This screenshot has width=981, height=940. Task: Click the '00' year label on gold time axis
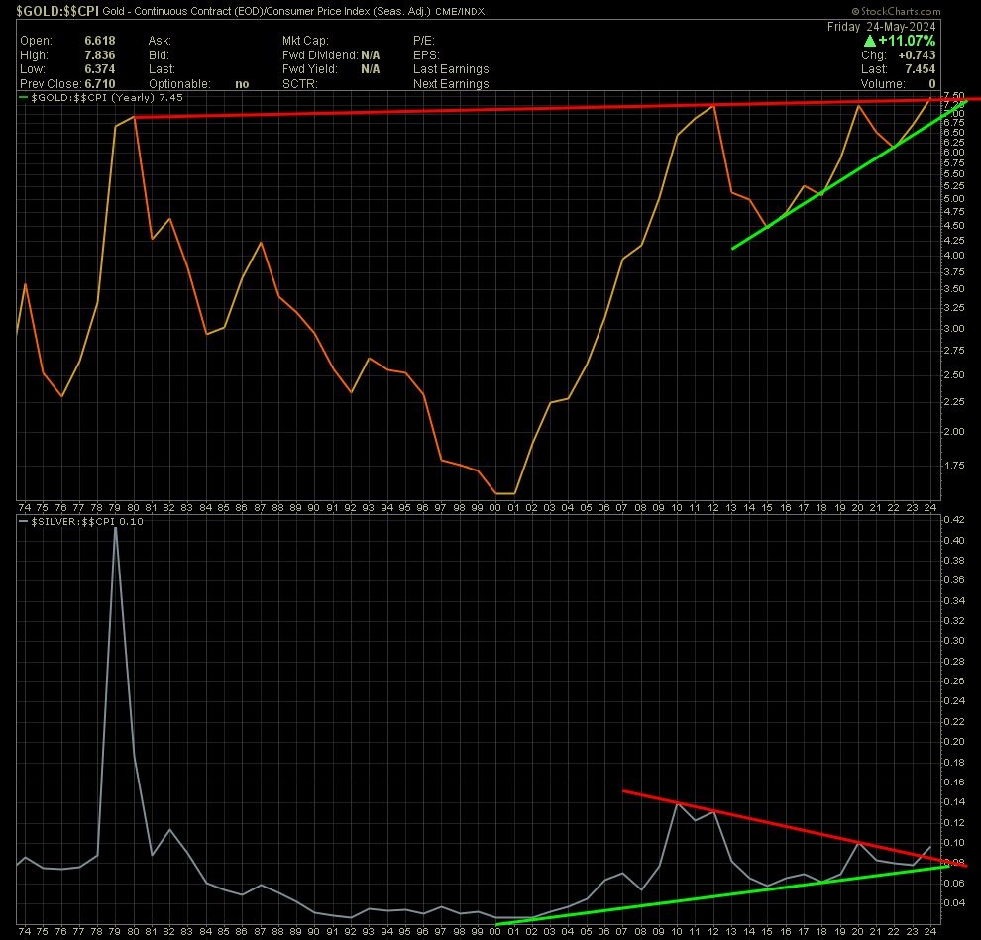(495, 506)
